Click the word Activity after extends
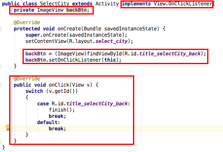The height and width of the screenshot is (152, 223). click(x=107, y=4)
